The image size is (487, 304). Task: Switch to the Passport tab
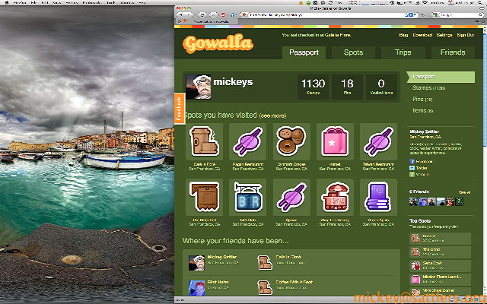pyautogui.click(x=304, y=52)
